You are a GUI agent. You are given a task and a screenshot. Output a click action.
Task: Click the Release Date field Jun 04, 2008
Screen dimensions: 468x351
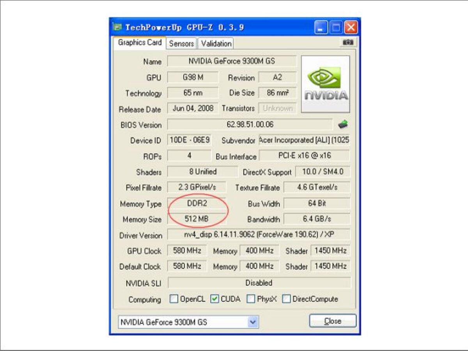pyautogui.click(x=193, y=108)
